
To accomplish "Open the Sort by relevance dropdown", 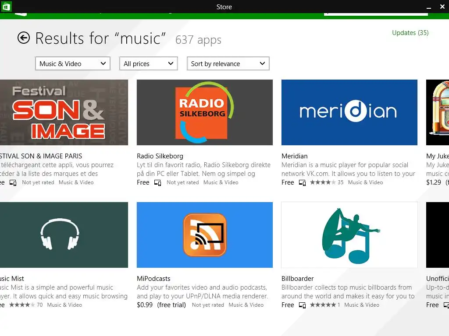I will coord(228,63).
